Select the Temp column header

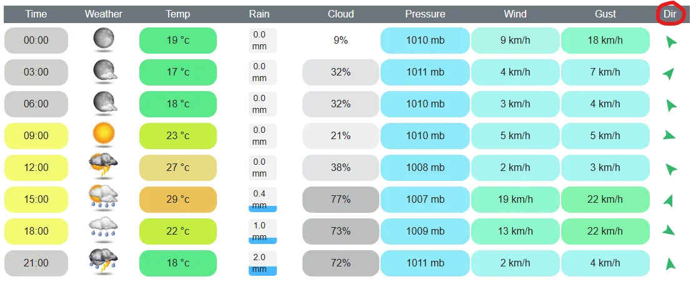pos(178,14)
